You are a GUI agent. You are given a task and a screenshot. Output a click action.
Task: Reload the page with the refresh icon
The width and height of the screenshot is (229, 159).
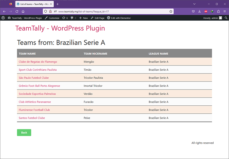(x=17, y=11)
